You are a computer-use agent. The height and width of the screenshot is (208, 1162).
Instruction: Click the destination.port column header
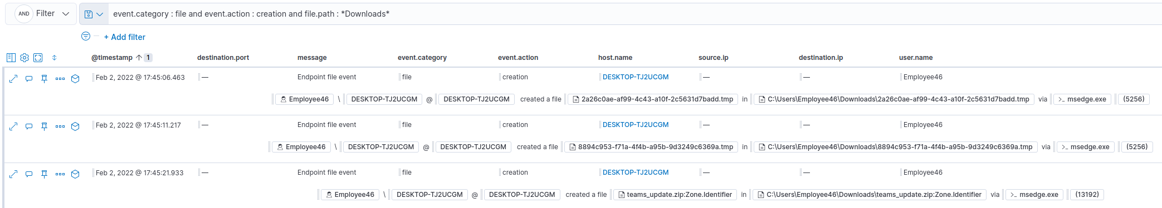223,58
